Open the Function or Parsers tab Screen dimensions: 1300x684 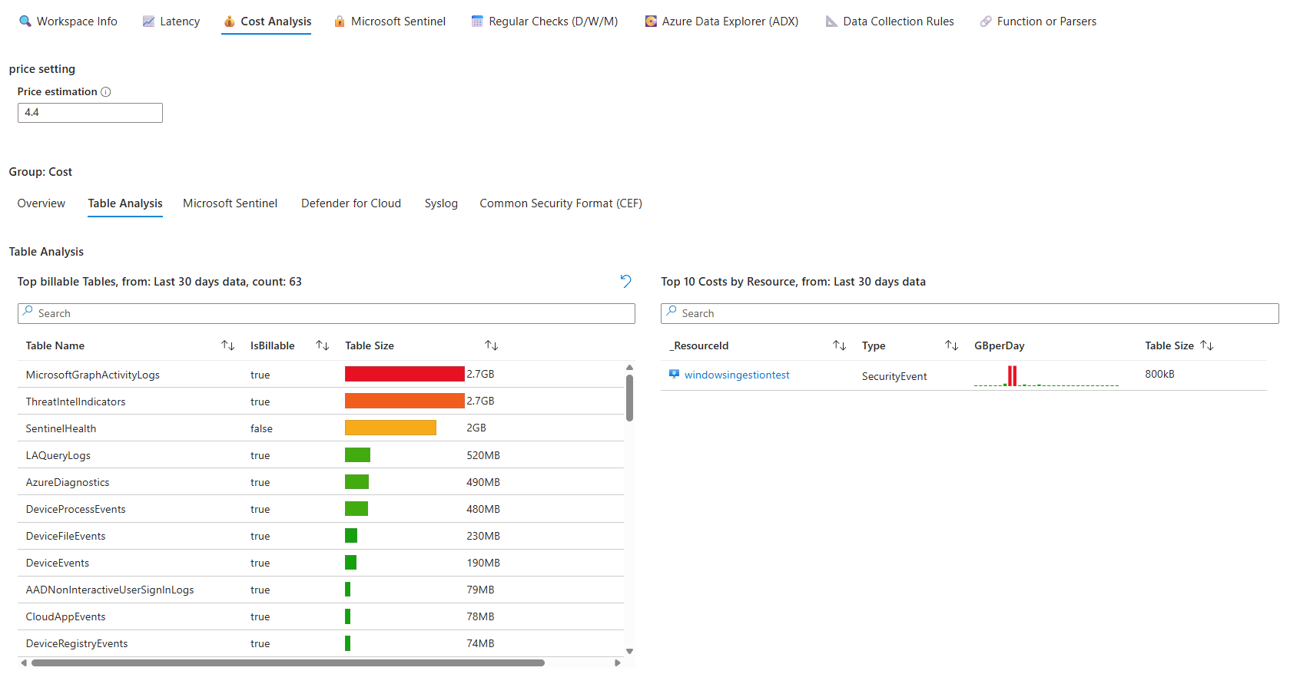(1037, 21)
